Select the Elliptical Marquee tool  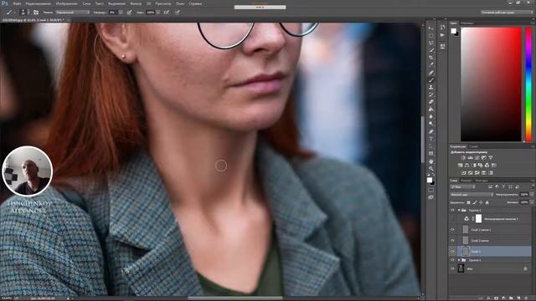click(431, 36)
